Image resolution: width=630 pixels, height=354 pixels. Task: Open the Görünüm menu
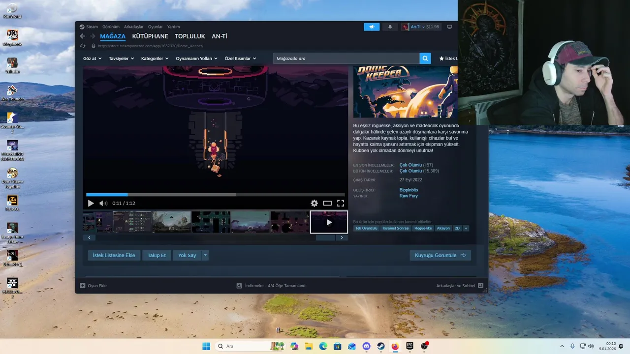click(x=111, y=27)
